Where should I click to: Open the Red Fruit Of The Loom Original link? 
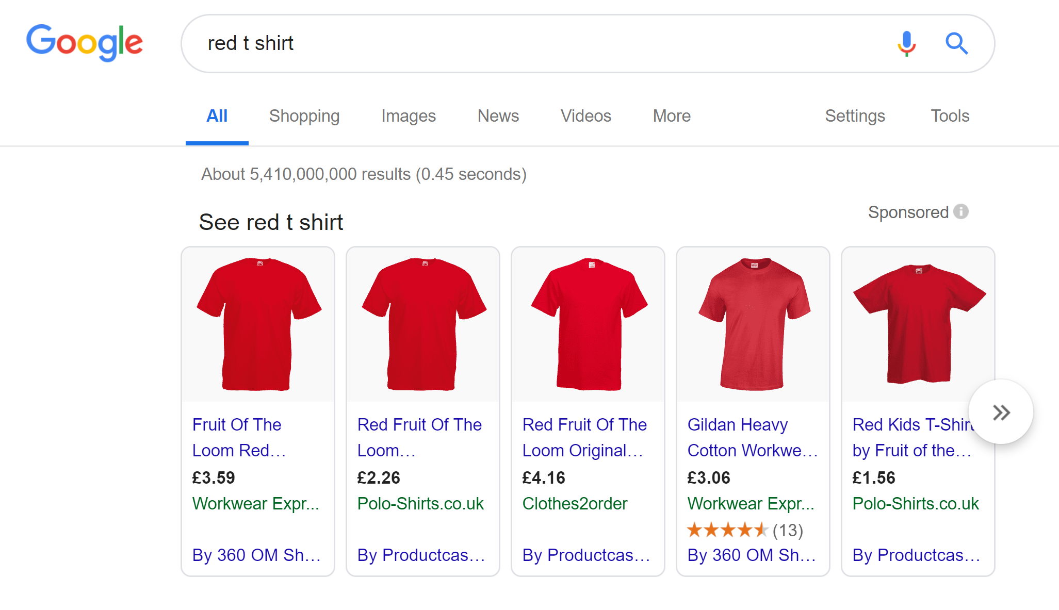coord(584,437)
